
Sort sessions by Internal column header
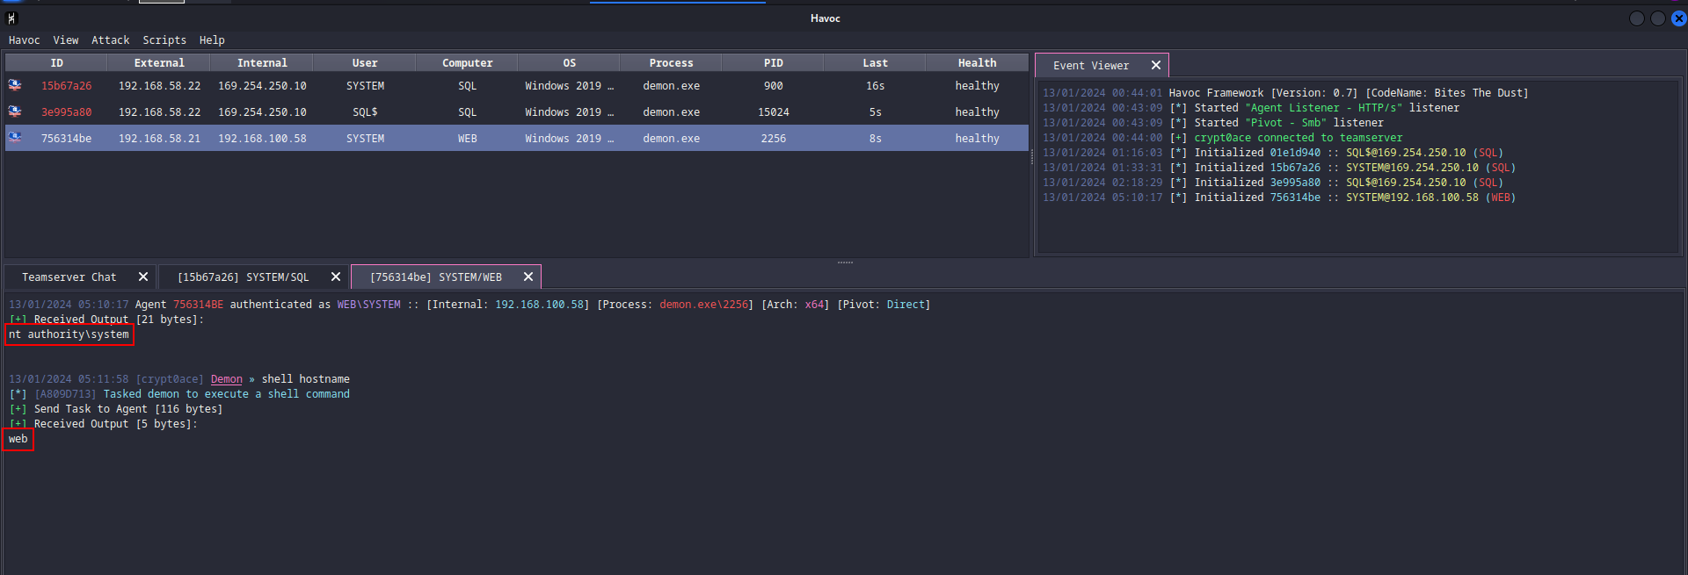262,63
